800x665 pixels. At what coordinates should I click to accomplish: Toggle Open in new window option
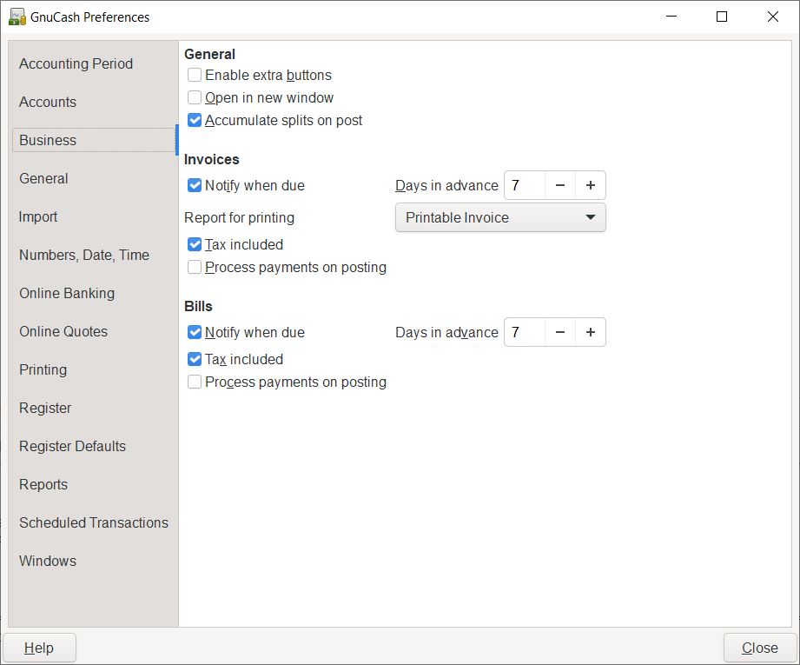195,98
